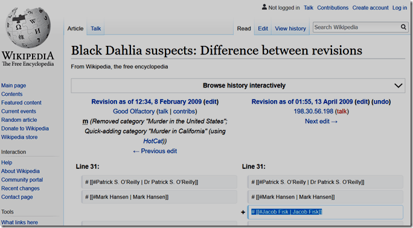Open Good Olfactory's talk link
Image resolution: width=413 pixels, height=228 pixels.
click(163, 112)
